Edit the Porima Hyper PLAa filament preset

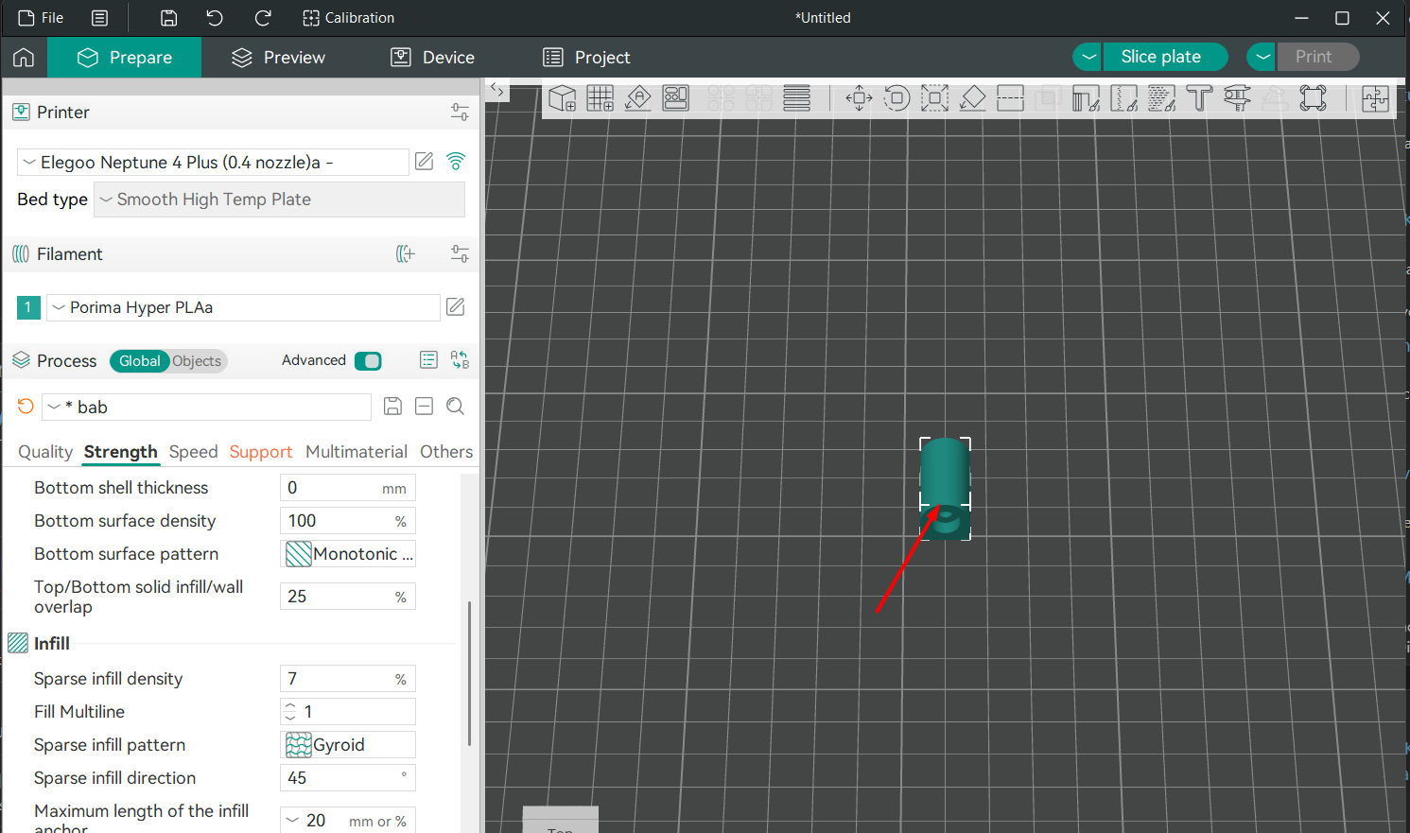[x=455, y=307]
